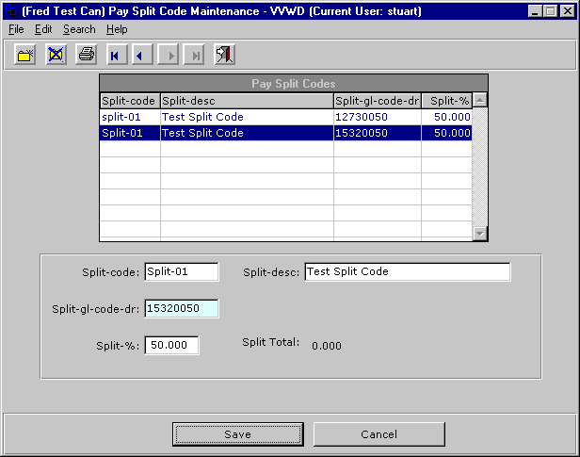Click the Exit door icon

click(x=224, y=55)
